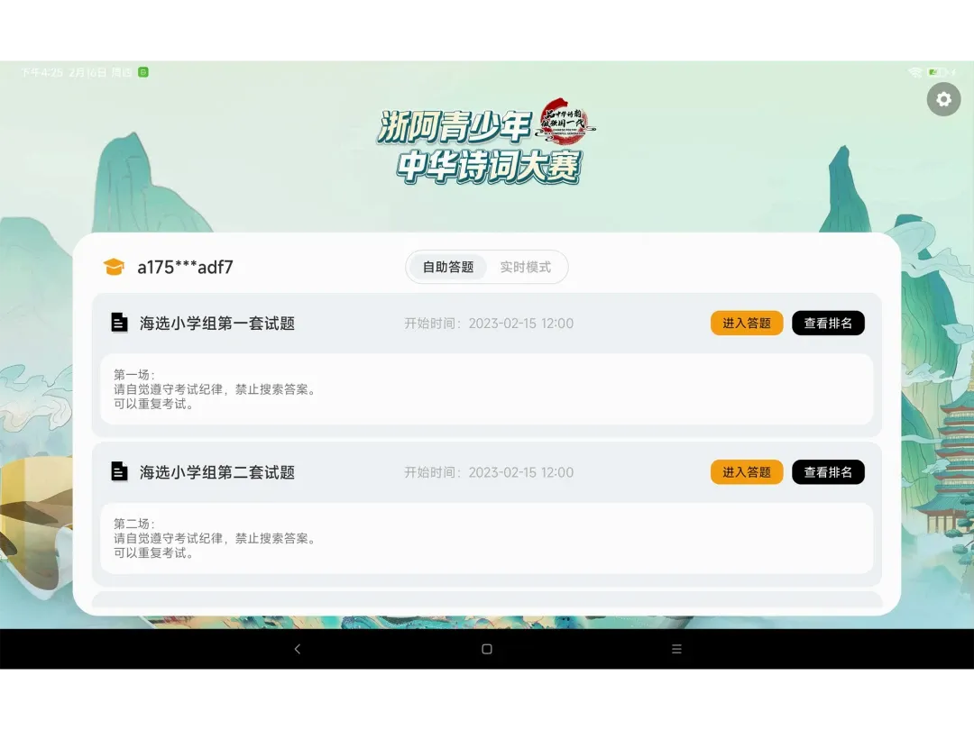The width and height of the screenshot is (974, 730).
Task: Click the 第一场 description text
Action: point(215,389)
